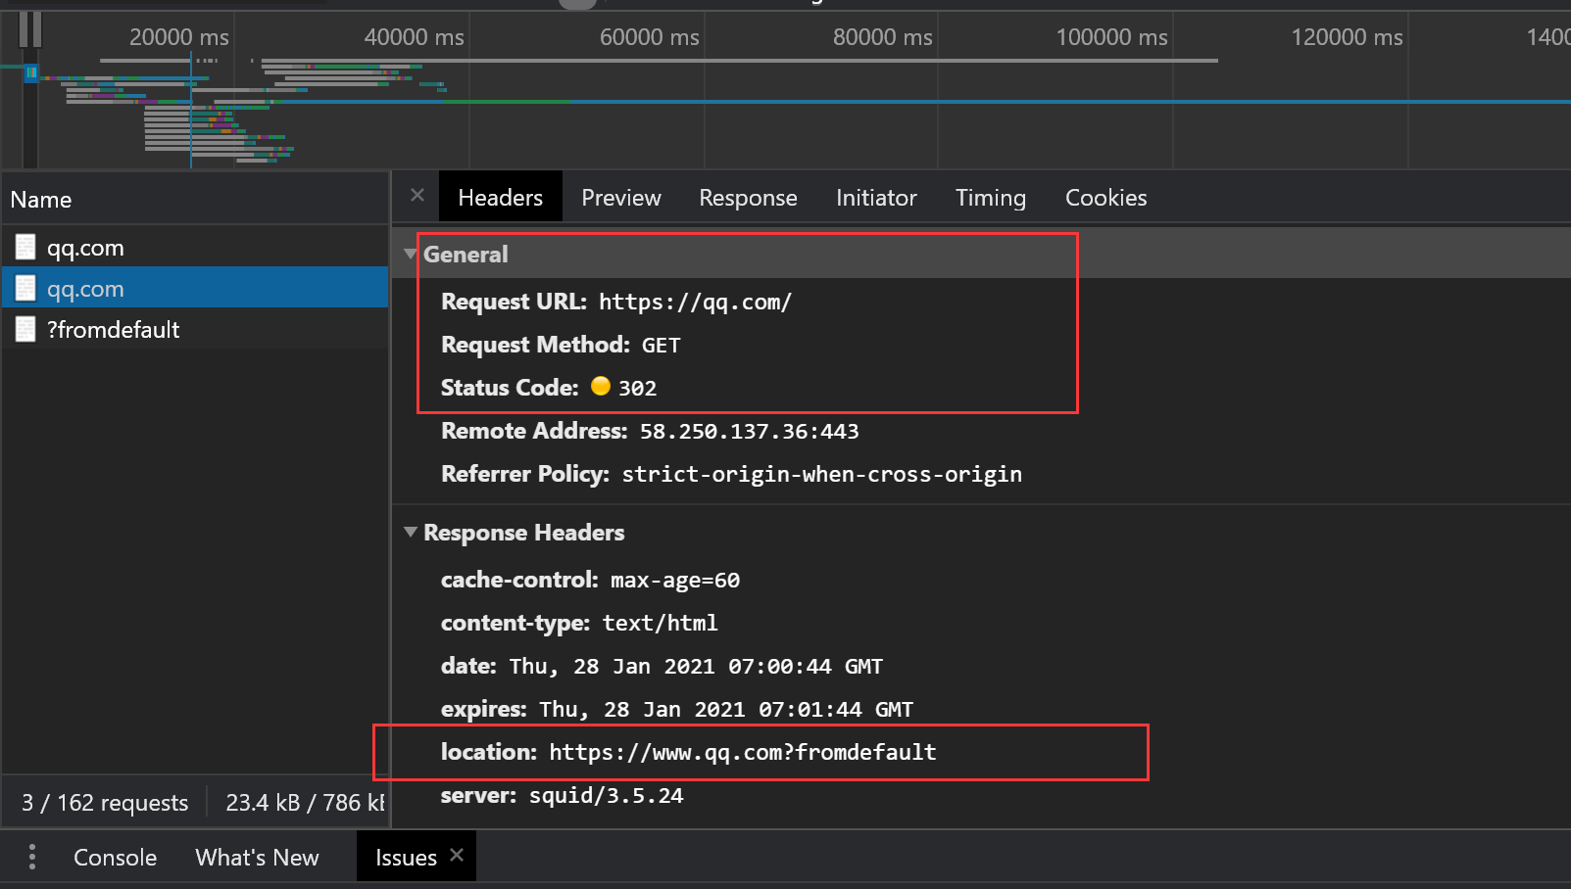Viewport: 1571px width, 889px height.
Task: Click the Status Code 302 value
Action: tap(637, 388)
